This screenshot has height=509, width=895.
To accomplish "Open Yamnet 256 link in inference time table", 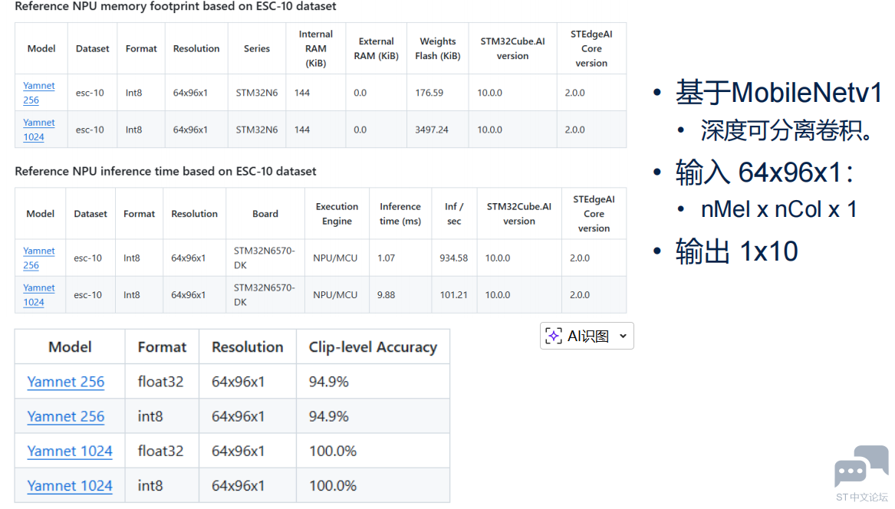I will coord(39,258).
